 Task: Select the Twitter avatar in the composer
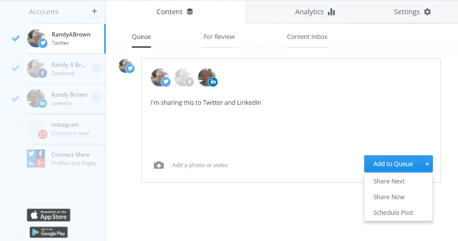[x=160, y=77]
